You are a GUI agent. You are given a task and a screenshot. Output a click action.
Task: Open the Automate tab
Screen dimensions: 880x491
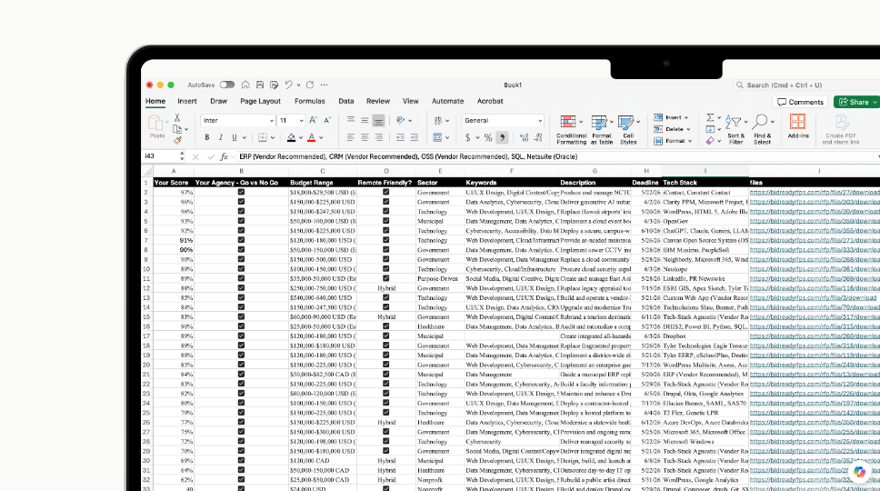pos(448,101)
